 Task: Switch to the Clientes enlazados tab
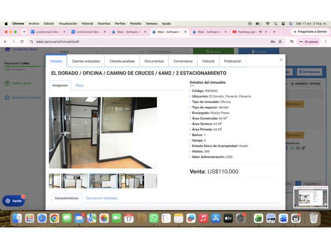click(85, 61)
